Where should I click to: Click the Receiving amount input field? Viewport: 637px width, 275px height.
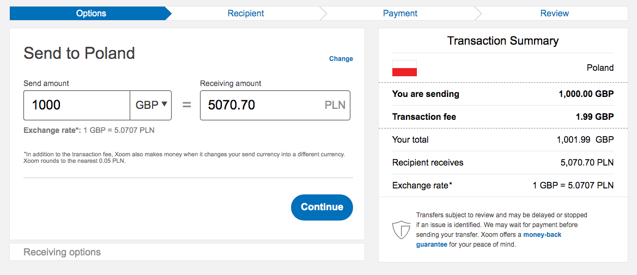(x=262, y=105)
